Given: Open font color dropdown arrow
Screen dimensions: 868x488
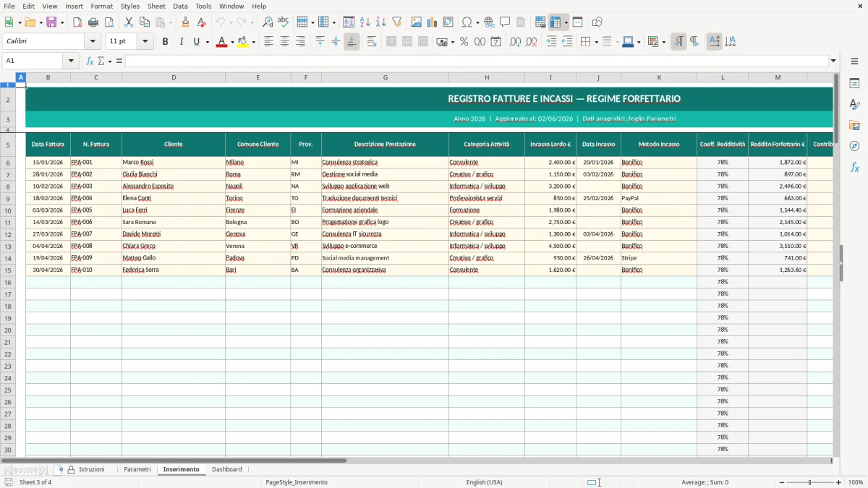Looking at the screenshot, I should point(232,42).
